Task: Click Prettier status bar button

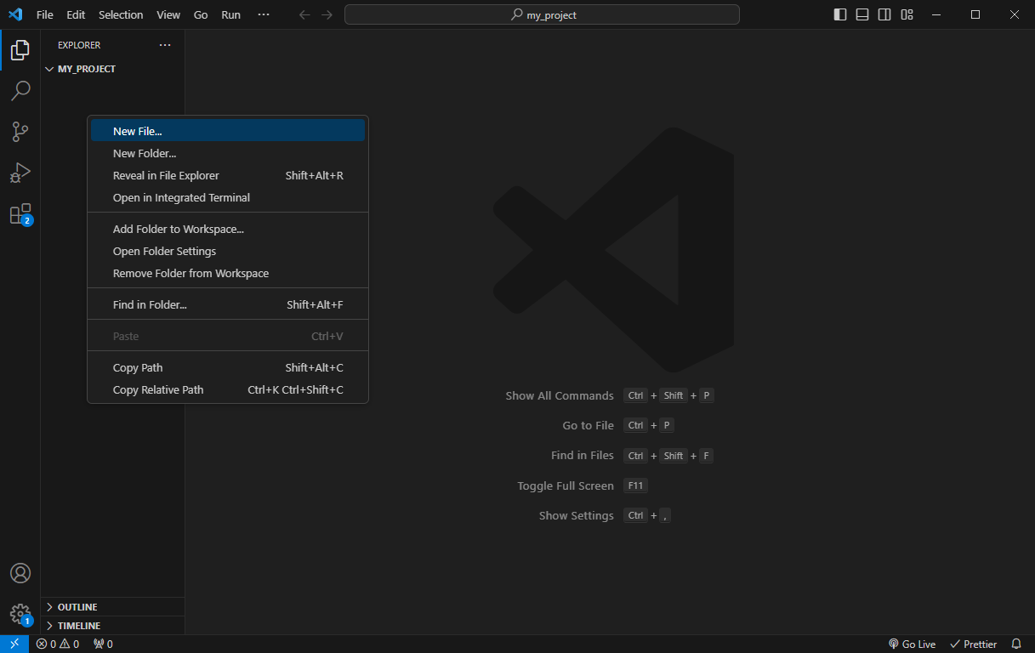Action: click(x=973, y=644)
